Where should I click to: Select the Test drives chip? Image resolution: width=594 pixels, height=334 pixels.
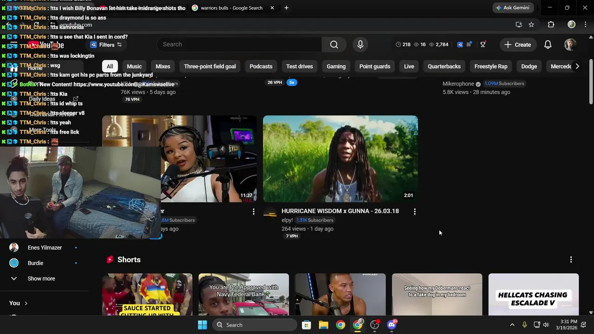click(299, 66)
